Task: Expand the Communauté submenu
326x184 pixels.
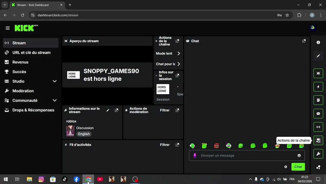Action: [54, 100]
